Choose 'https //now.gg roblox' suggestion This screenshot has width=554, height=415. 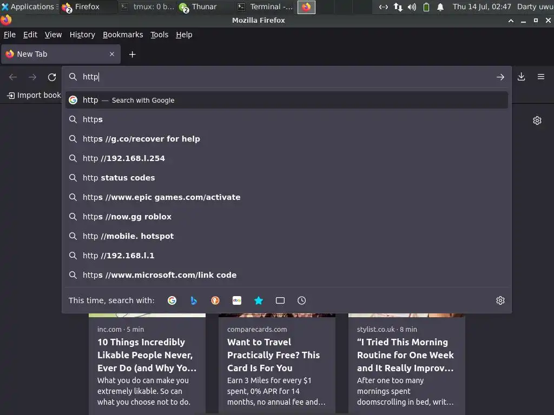click(287, 216)
